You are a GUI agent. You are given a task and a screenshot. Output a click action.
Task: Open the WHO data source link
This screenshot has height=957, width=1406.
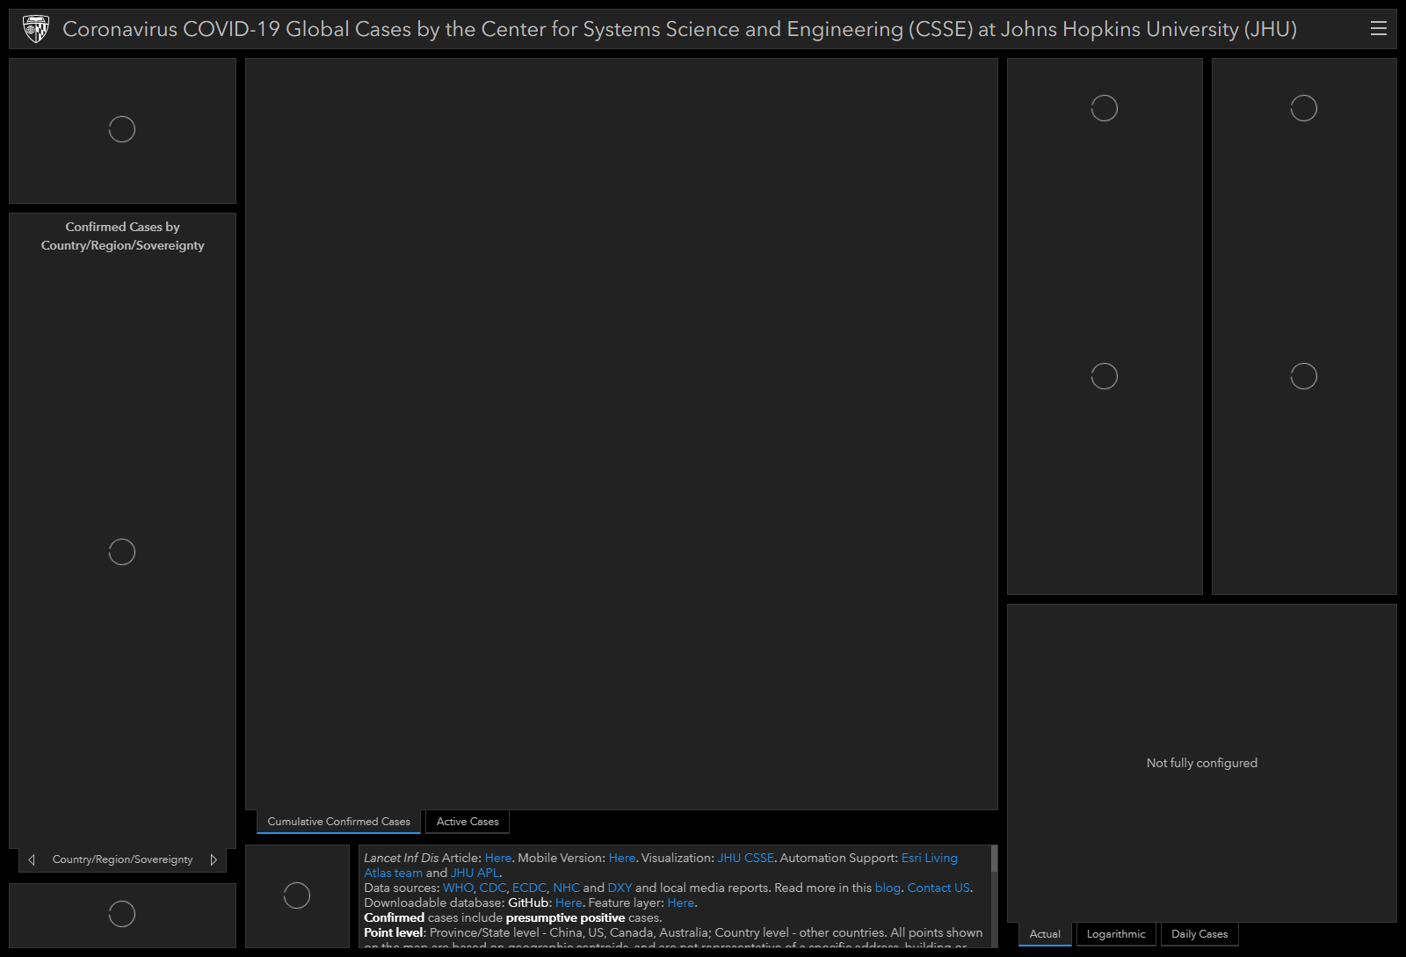458,888
